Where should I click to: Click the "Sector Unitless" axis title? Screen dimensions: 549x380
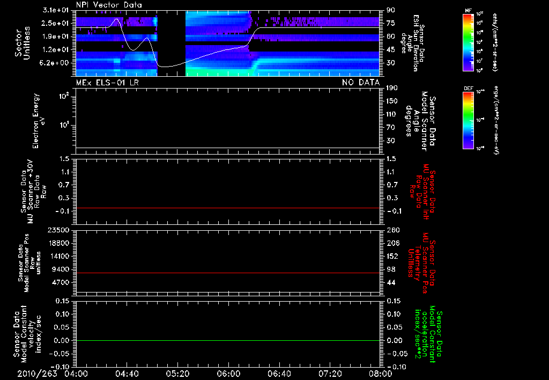click(22, 43)
